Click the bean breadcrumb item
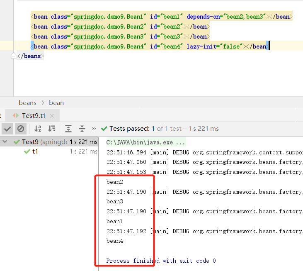Viewport: 303px width, 271px height. [x=56, y=103]
